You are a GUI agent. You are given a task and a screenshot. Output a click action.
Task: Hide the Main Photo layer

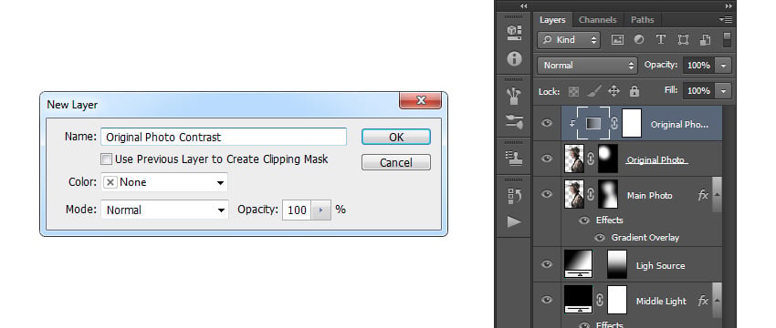coord(547,194)
